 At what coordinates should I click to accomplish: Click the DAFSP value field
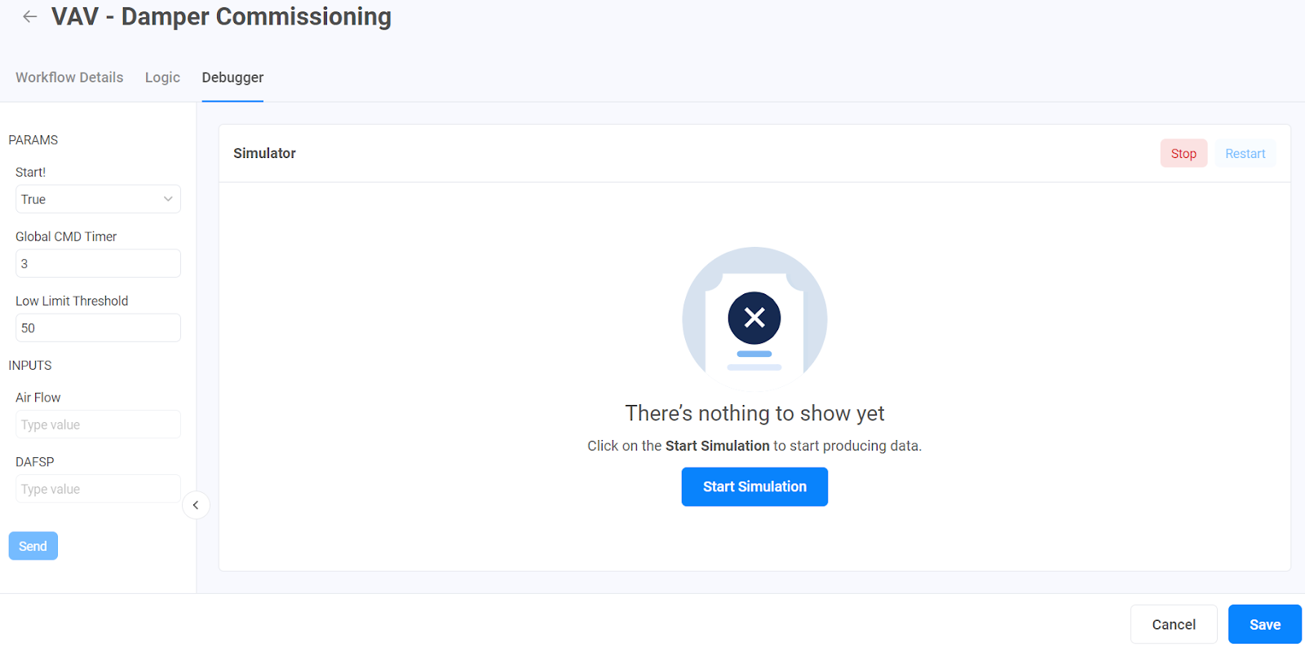[x=98, y=490]
